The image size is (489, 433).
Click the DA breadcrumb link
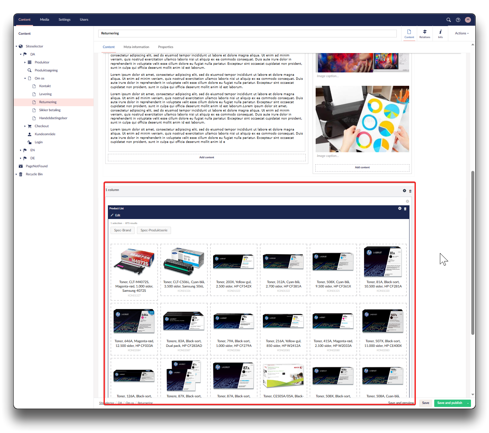(x=120, y=403)
